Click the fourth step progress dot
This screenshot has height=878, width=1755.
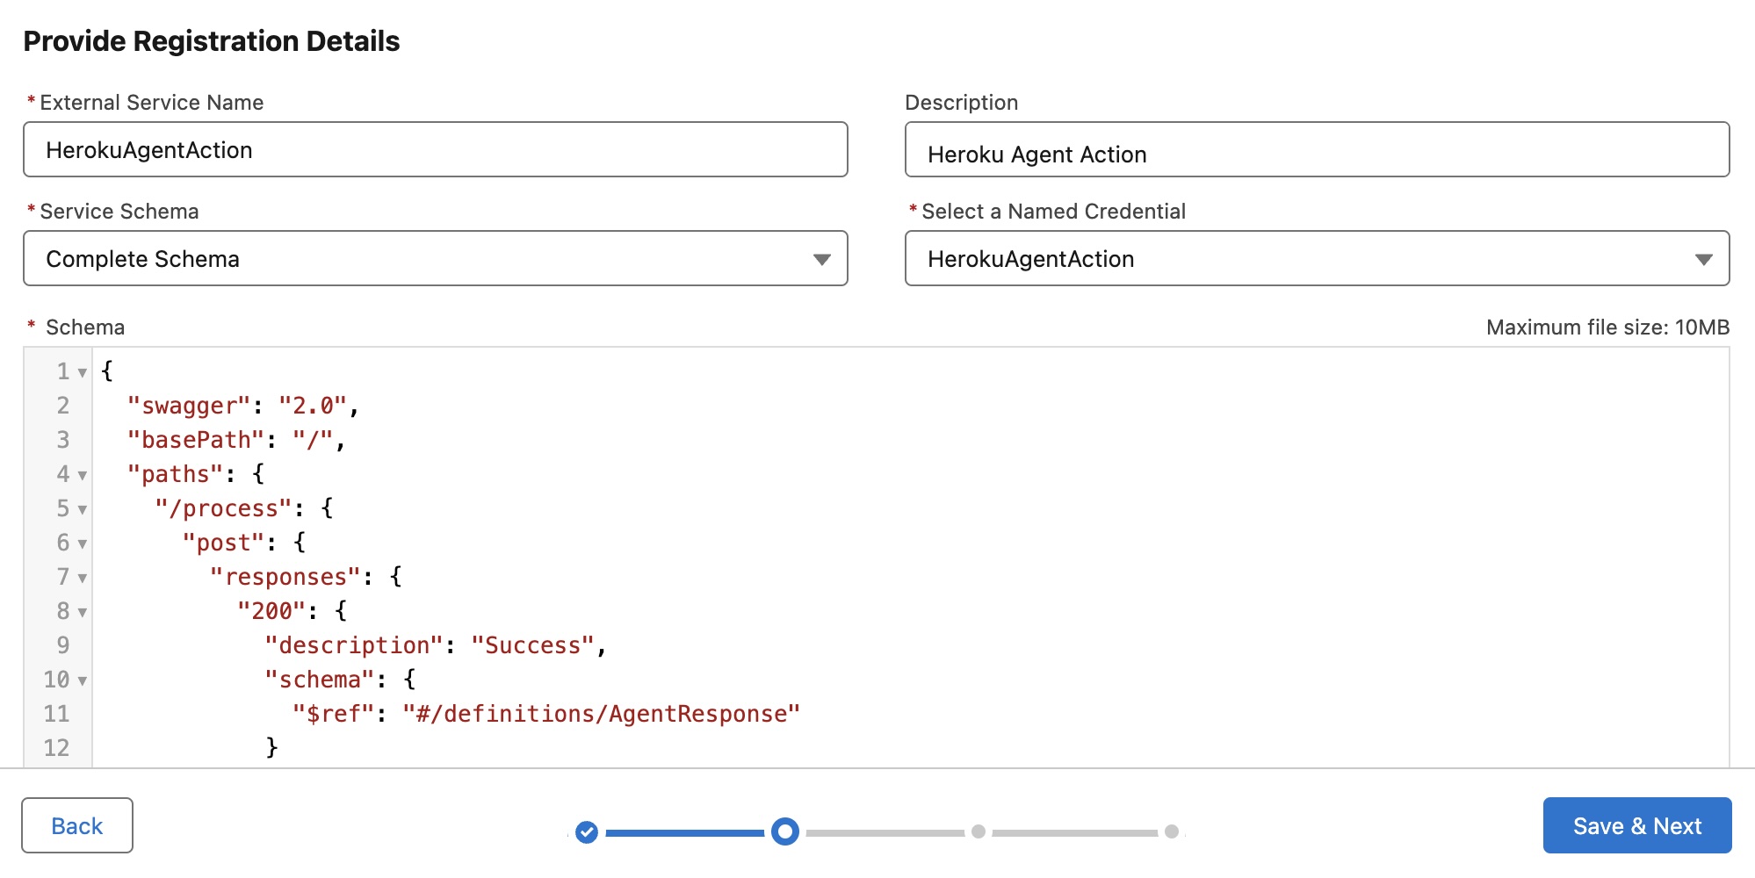[1172, 831]
